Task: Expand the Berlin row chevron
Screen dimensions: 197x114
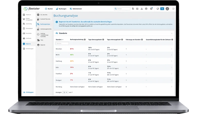Action: pos(172,55)
